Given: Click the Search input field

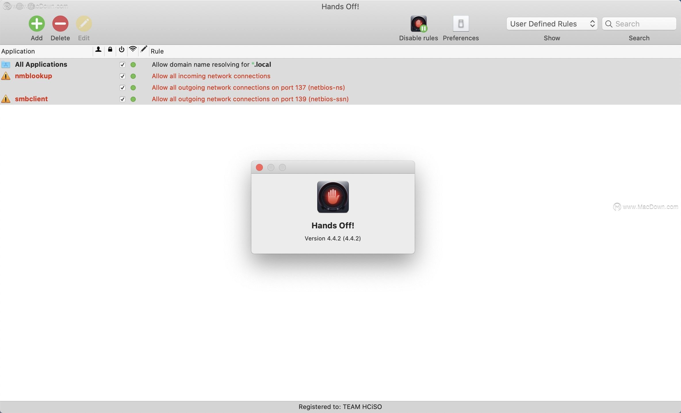Looking at the screenshot, I should coord(639,24).
